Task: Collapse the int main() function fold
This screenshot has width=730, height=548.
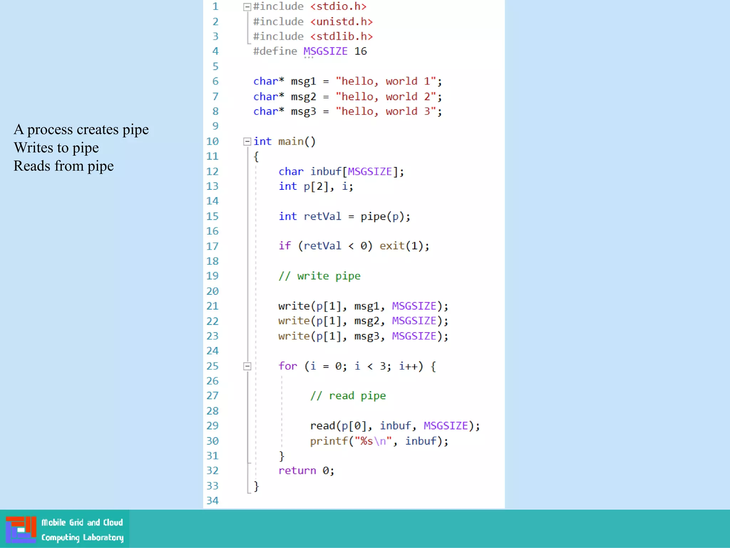Action: (247, 142)
